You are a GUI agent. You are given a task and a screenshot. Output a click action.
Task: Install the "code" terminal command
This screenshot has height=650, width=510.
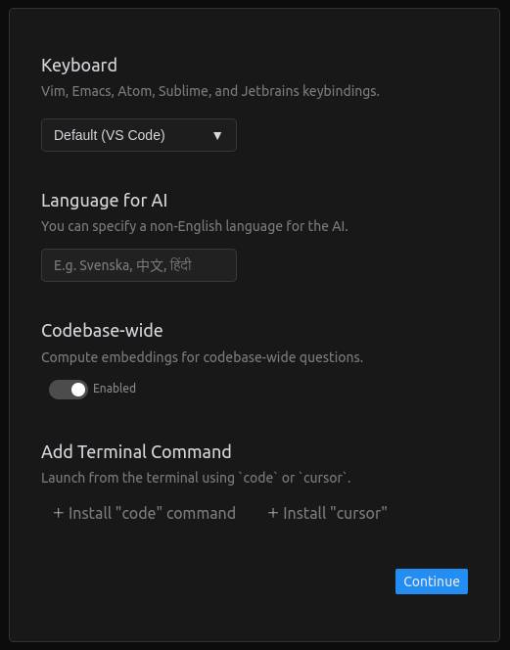[144, 513]
